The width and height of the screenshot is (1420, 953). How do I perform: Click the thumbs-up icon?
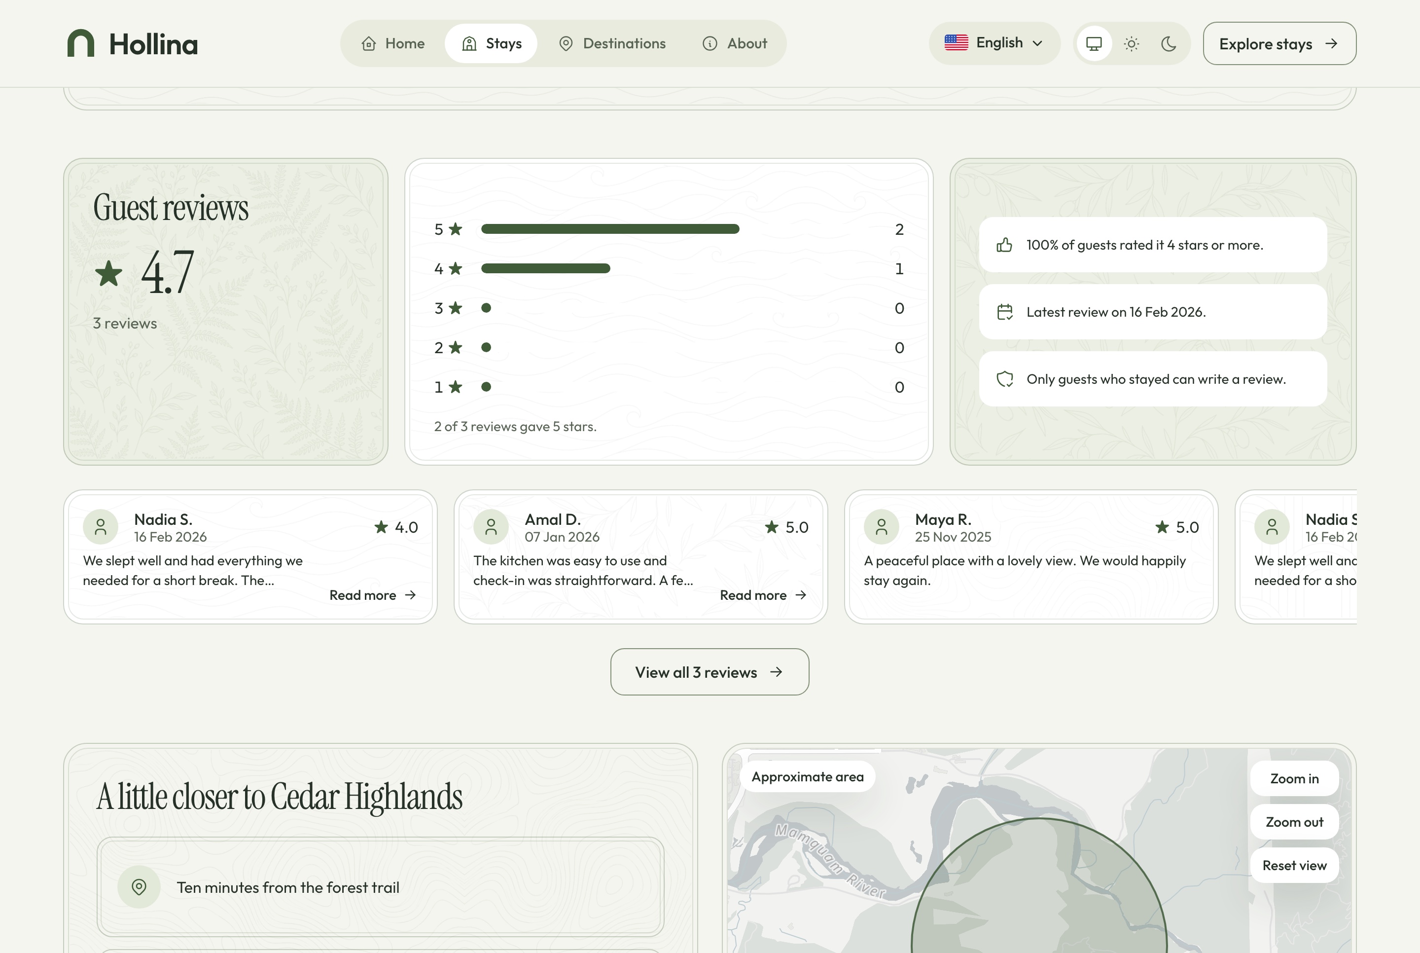click(1004, 245)
